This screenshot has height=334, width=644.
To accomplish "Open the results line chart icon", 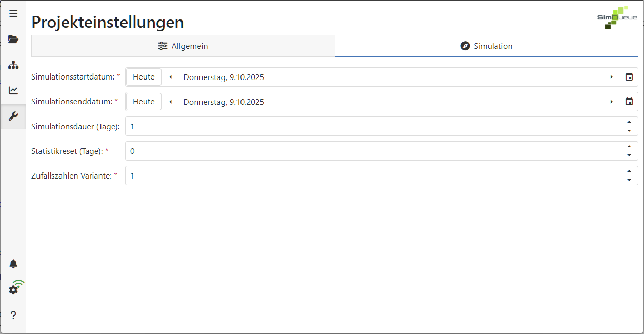I will pyautogui.click(x=13, y=91).
